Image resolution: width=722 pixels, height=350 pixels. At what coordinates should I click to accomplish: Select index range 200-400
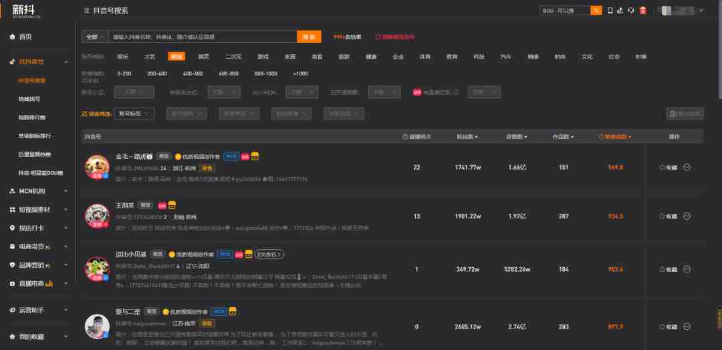[x=157, y=73]
